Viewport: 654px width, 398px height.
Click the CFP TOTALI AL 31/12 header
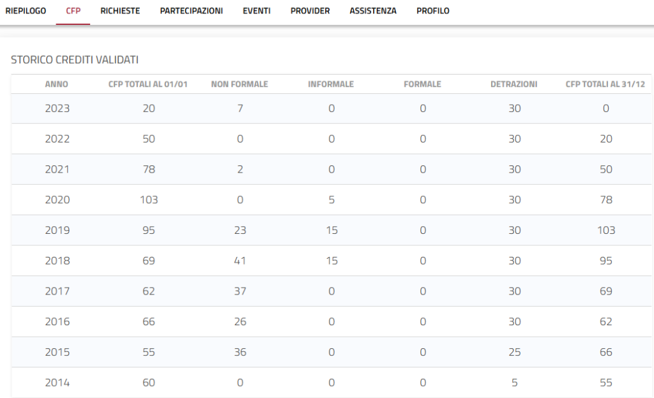point(605,84)
